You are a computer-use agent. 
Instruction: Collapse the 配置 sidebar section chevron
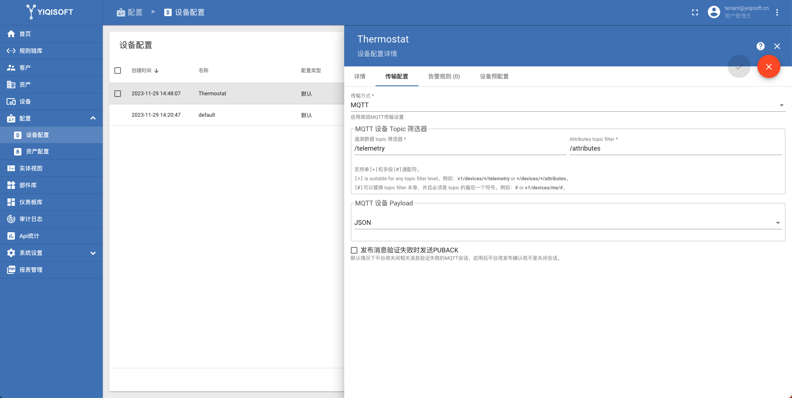[x=93, y=118]
